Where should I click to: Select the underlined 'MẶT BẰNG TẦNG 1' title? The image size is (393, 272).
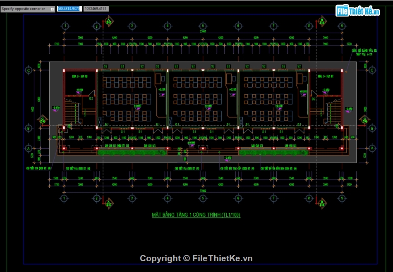coord(196,215)
